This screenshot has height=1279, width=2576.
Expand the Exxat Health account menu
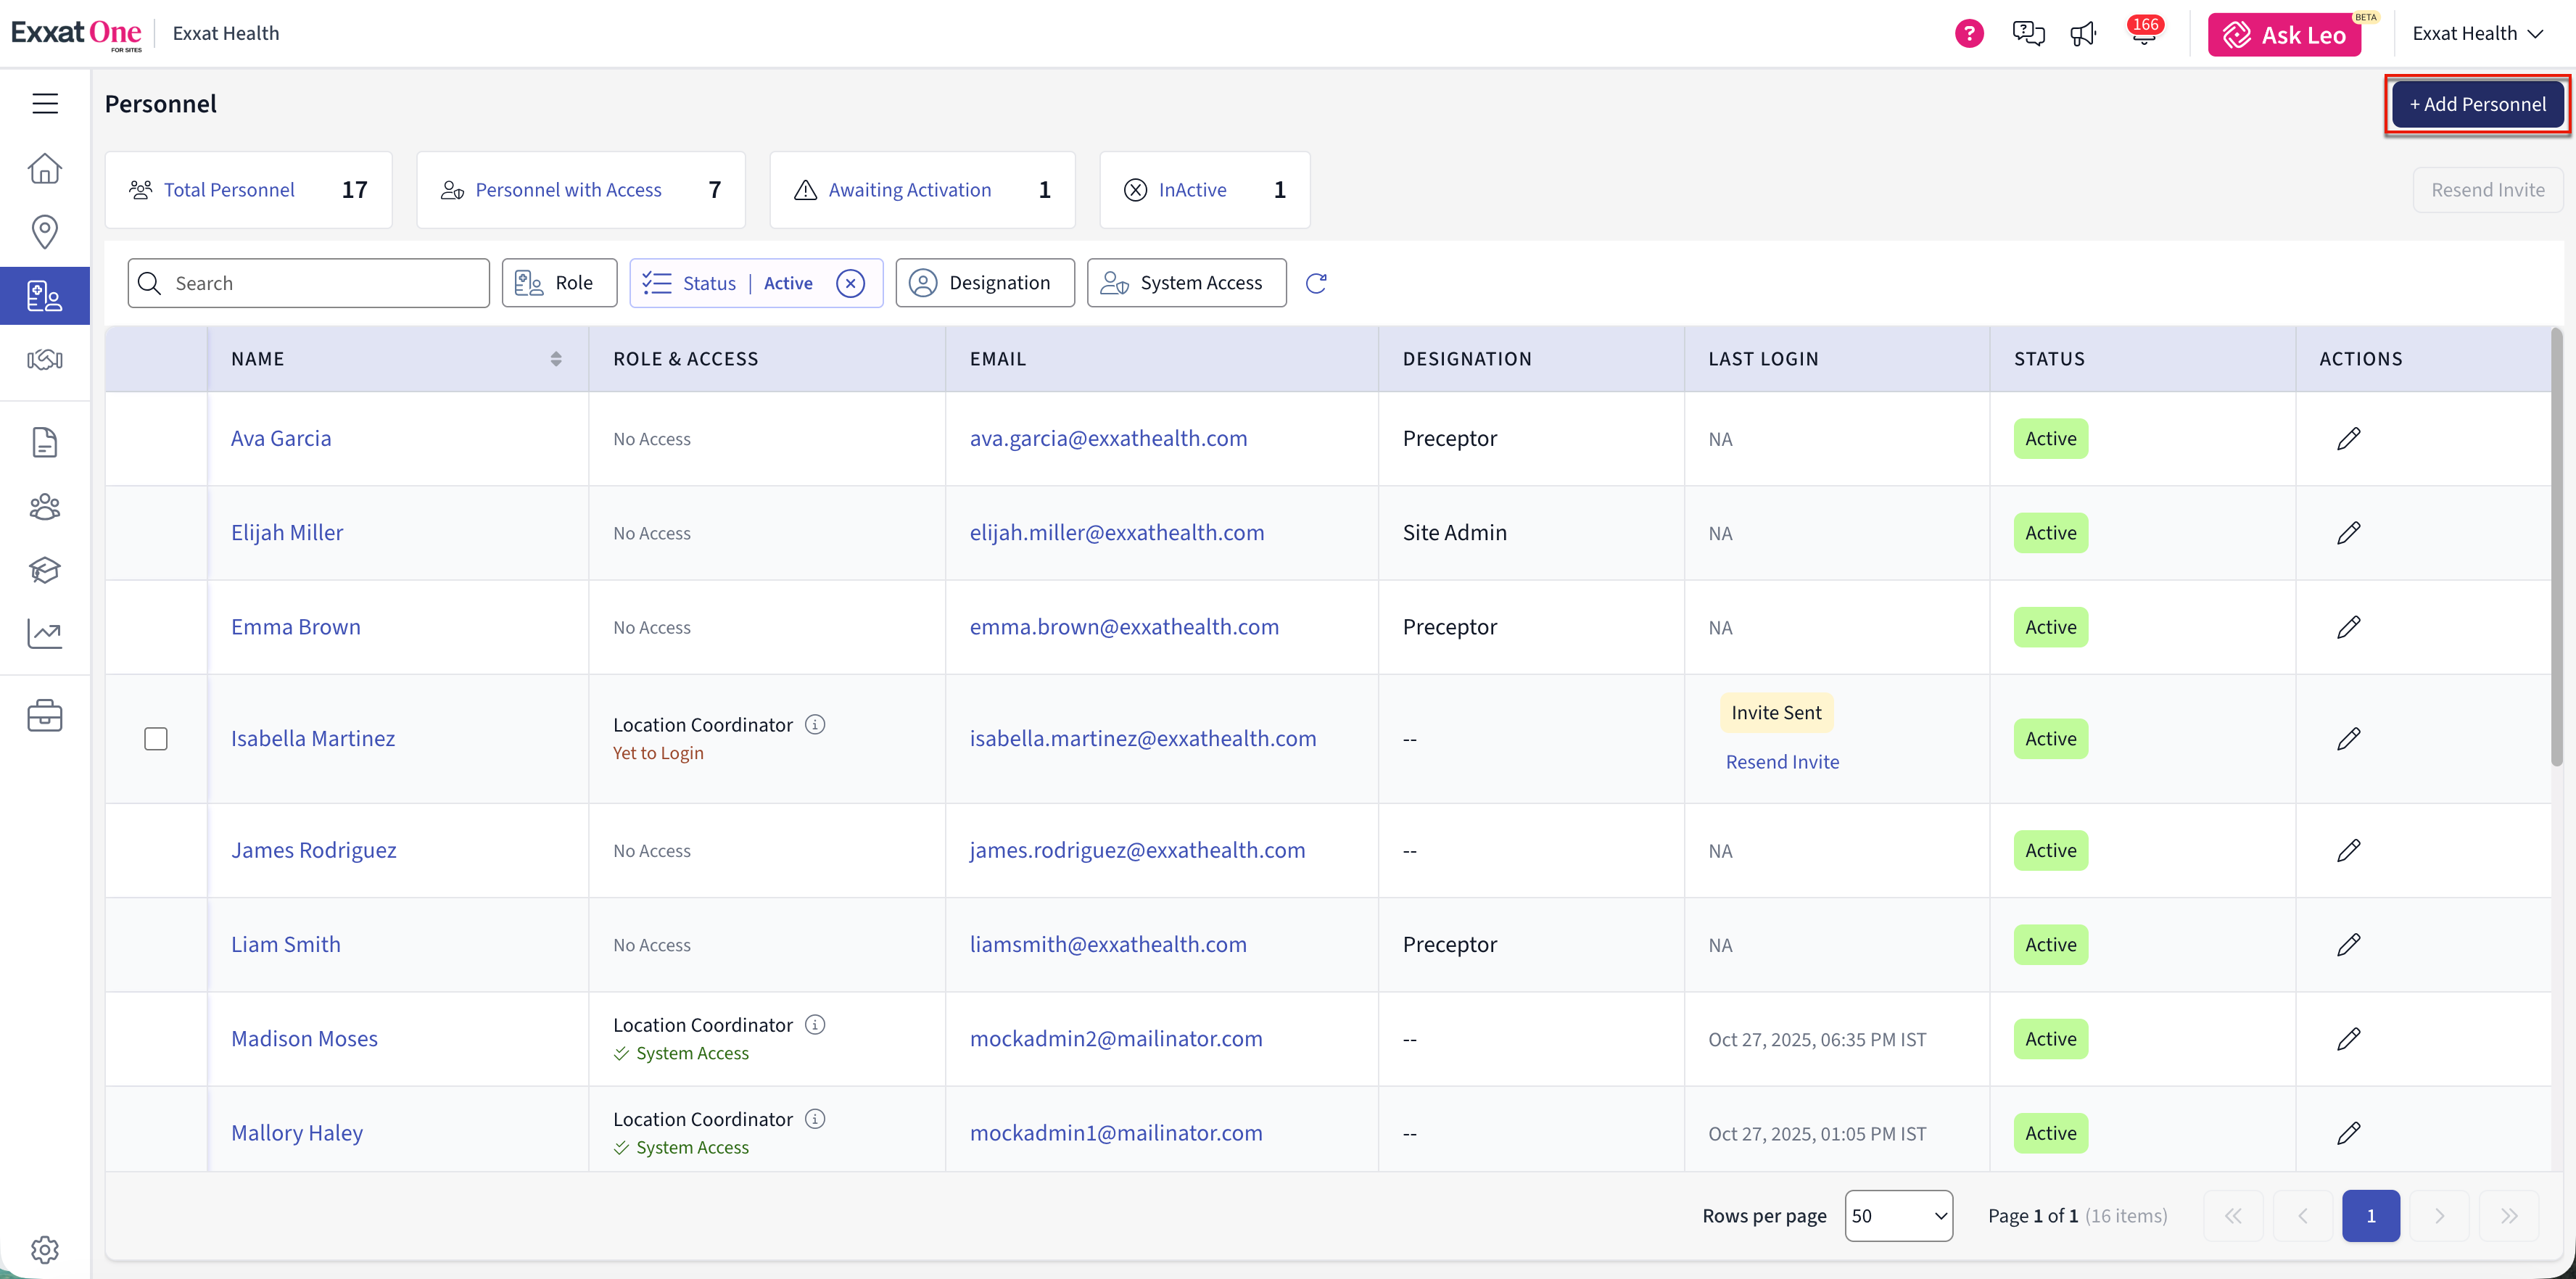[x=2477, y=34]
